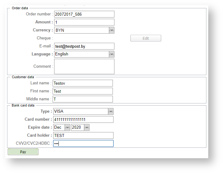223x173 pixels.
Task: Click the Card number field label
Action: (38, 119)
